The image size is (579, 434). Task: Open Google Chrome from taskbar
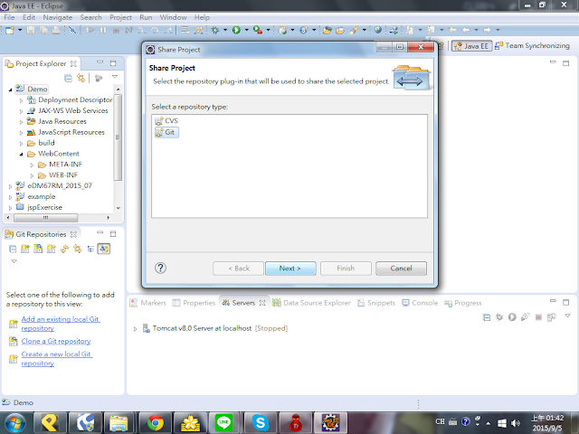pos(156,423)
